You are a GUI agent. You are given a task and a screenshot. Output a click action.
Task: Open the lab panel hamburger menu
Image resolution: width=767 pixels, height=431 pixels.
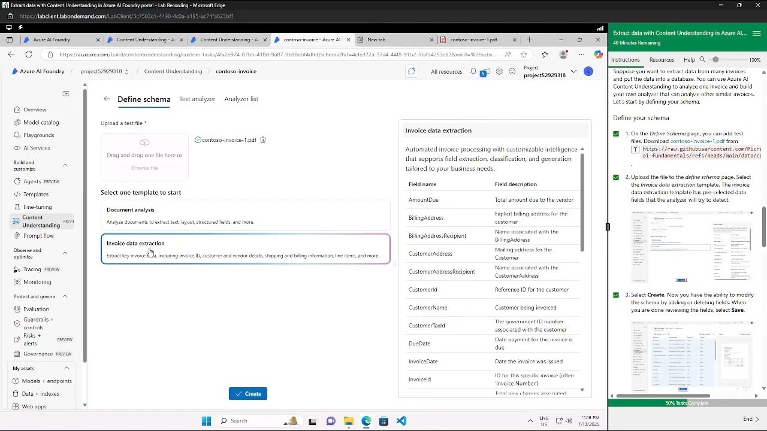[x=756, y=34]
